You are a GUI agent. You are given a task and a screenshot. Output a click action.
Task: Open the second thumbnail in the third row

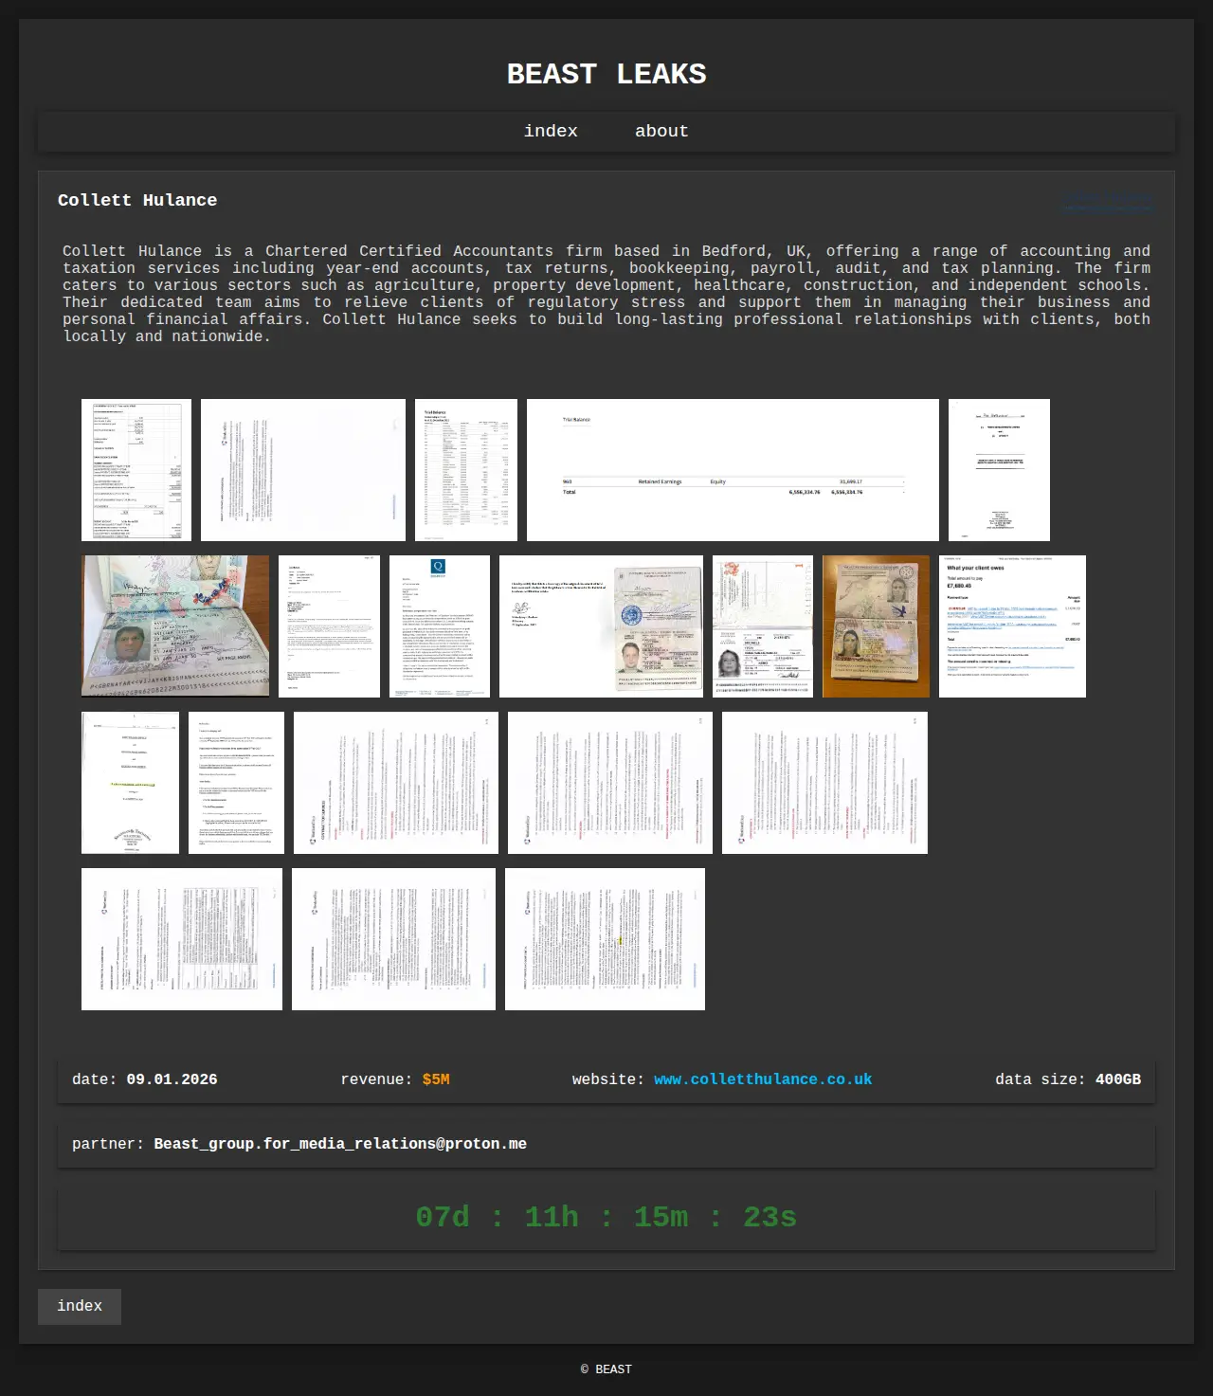236,783
